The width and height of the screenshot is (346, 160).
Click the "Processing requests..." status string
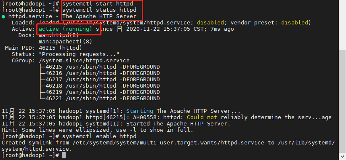tap(79, 54)
